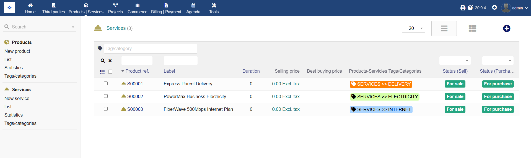Viewport: 531px width, 158px height.
Task: Click the orange SERVICES >> DELIVERY tag
Action: pos(381,84)
